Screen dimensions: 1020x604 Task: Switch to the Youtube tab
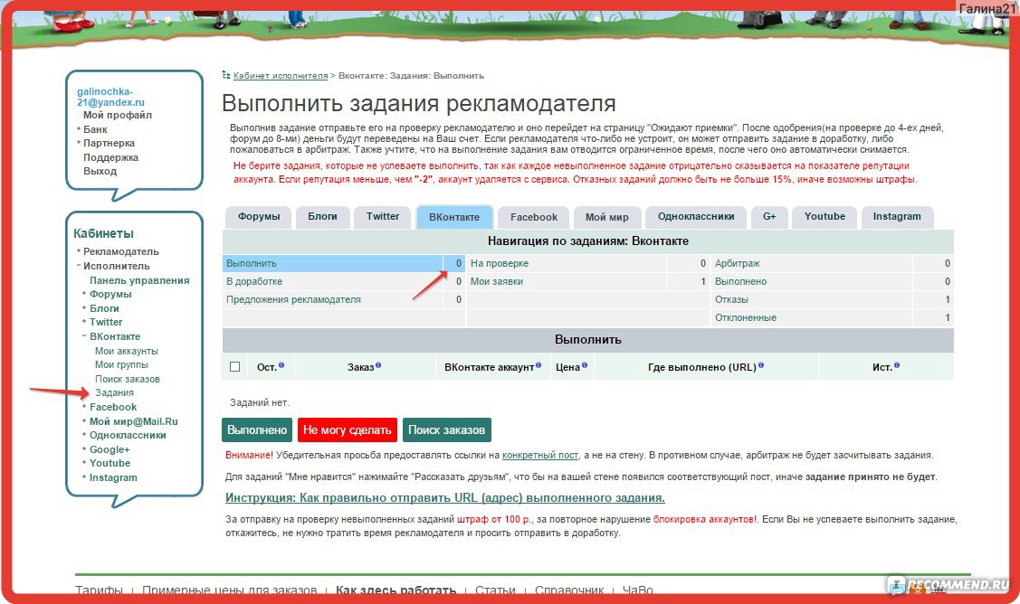825,217
